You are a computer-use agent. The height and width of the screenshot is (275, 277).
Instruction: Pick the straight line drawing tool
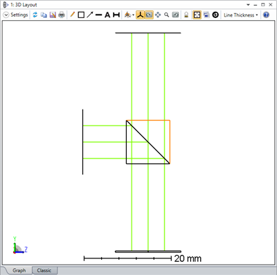98,15
